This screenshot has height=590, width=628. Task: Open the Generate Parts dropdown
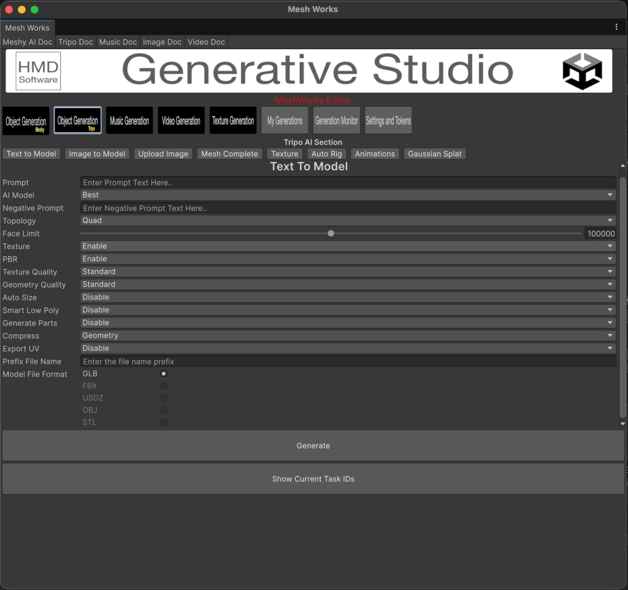(348, 323)
